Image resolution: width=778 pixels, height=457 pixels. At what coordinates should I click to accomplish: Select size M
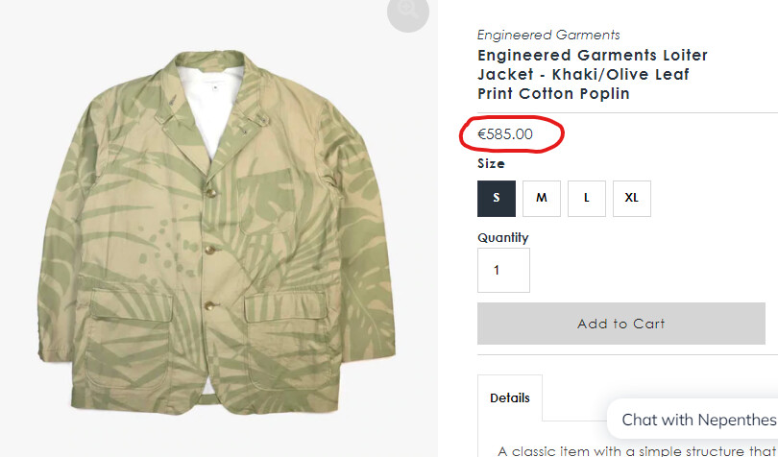[542, 198]
